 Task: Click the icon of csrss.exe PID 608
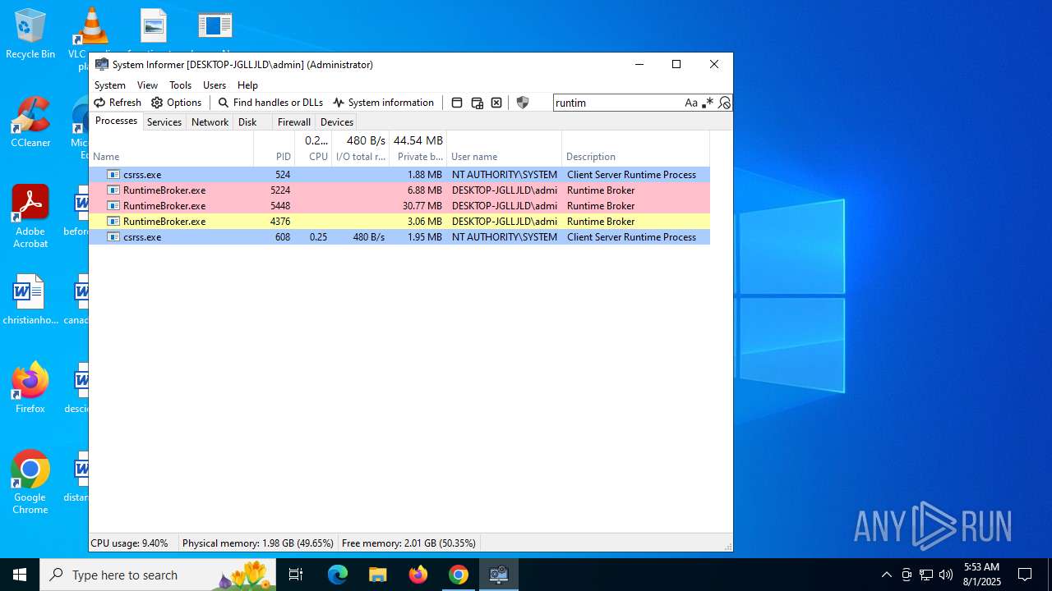113,237
